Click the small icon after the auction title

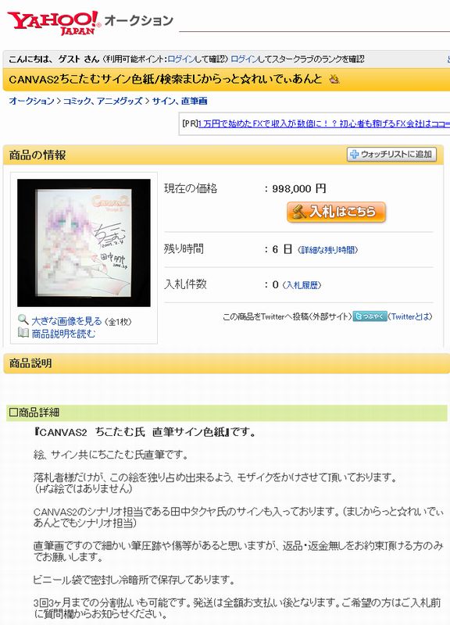coord(334,80)
